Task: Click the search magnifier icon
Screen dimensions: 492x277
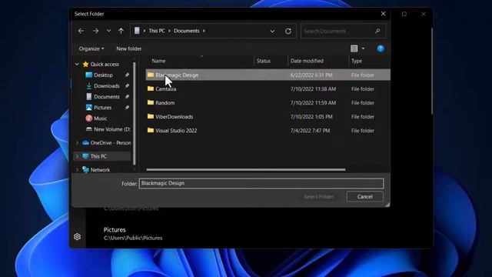Action: (377, 31)
